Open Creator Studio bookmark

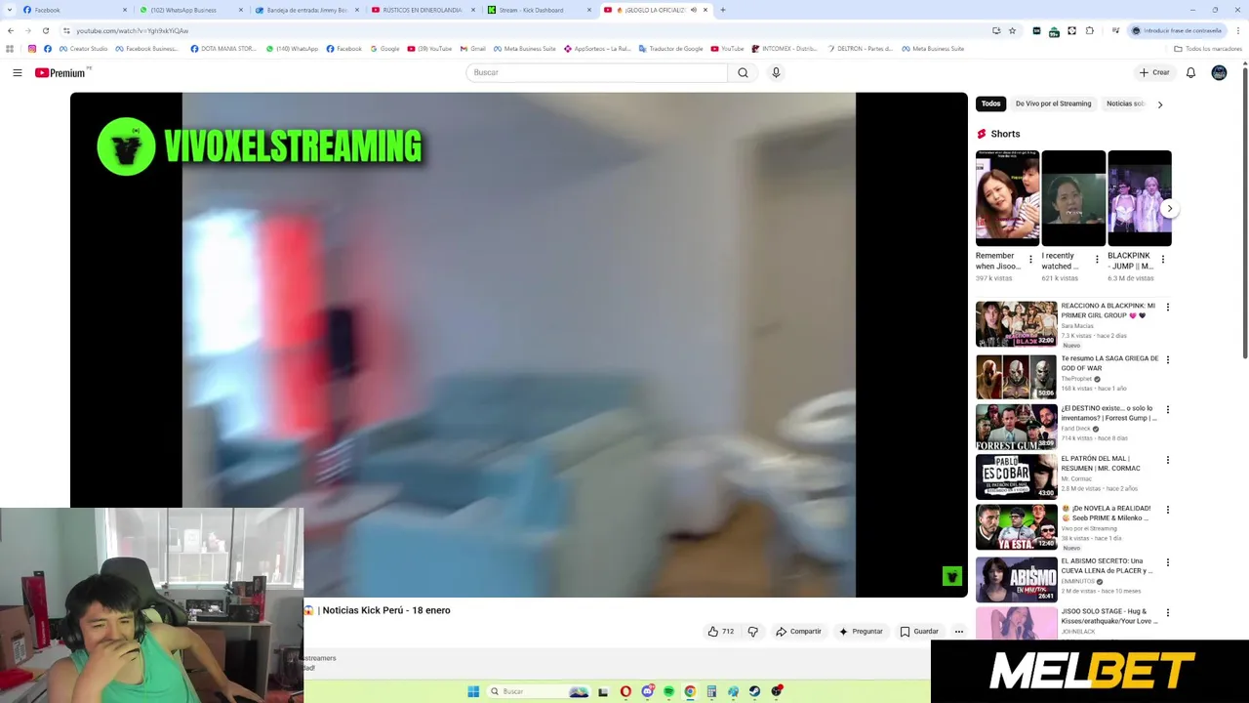pyautogui.click(x=83, y=48)
